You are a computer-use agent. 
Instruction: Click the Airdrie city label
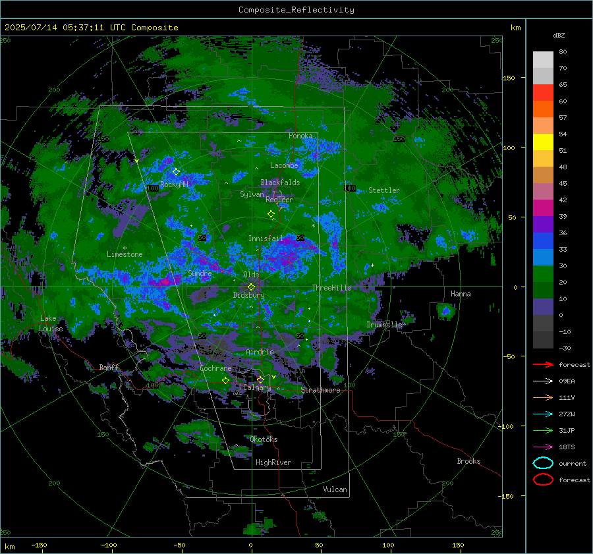click(260, 352)
